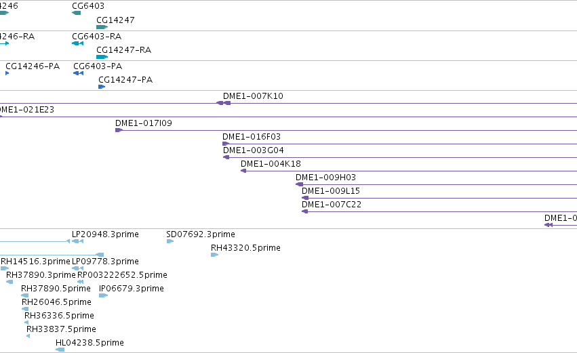This screenshot has height=353, width=577.
Task: Click the RH26046.5prime label
Action: (57, 302)
